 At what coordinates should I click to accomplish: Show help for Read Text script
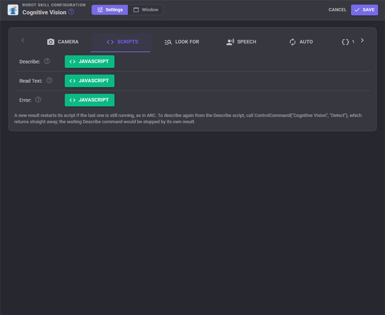(x=49, y=80)
